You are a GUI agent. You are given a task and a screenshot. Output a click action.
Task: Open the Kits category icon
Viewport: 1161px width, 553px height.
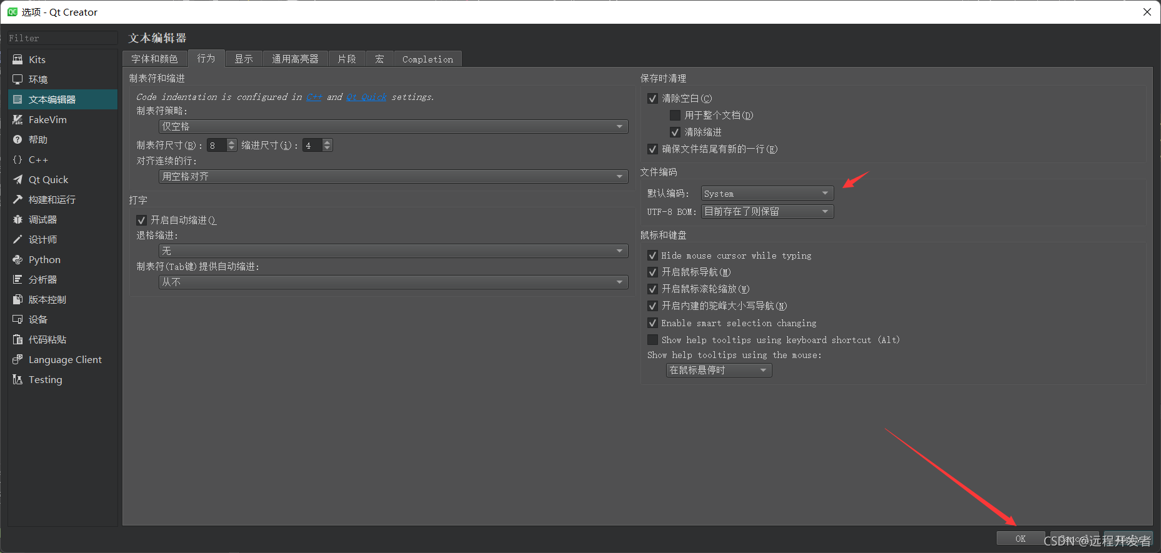(x=17, y=59)
